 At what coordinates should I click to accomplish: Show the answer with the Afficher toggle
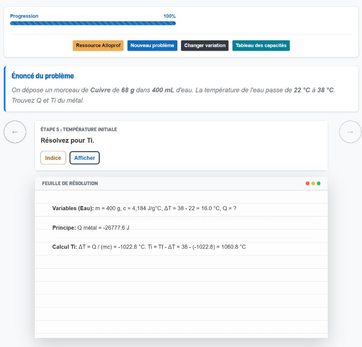(x=85, y=158)
